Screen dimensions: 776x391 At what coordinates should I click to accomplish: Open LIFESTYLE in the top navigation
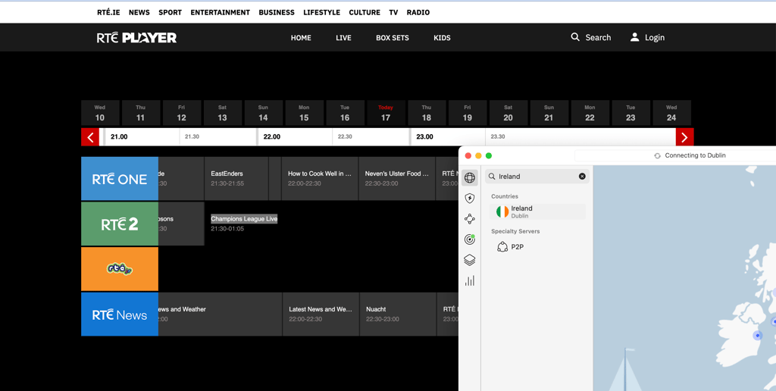321,12
